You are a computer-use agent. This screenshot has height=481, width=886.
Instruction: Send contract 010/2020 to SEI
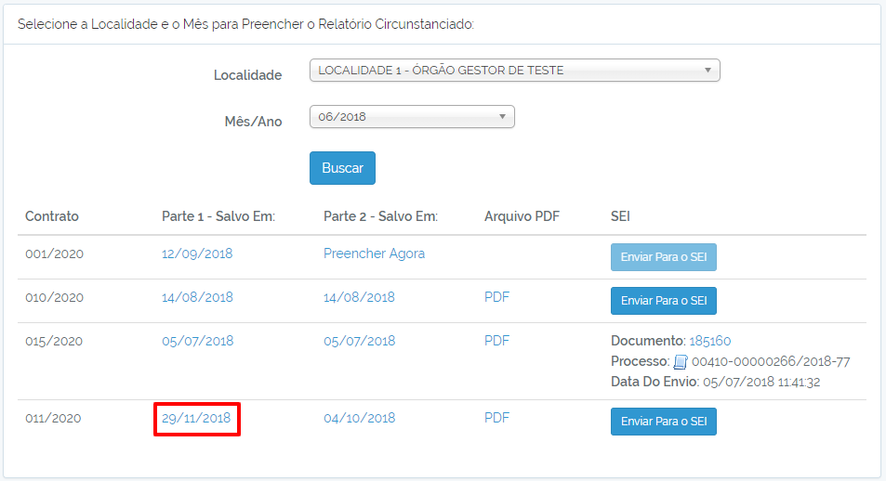pyautogui.click(x=664, y=301)
